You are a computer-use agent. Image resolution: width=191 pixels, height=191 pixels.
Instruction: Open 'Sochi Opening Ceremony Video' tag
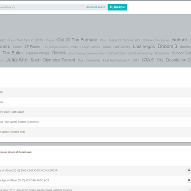[86, 53]
